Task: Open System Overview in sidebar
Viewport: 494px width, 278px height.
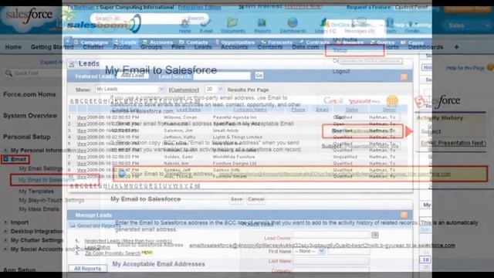Action: click(30, 116)
